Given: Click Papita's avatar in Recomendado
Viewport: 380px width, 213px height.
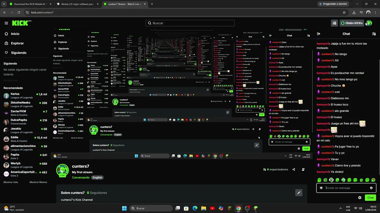Looking at the screenshot, I should pyautogui.click(x=6, y=156).
